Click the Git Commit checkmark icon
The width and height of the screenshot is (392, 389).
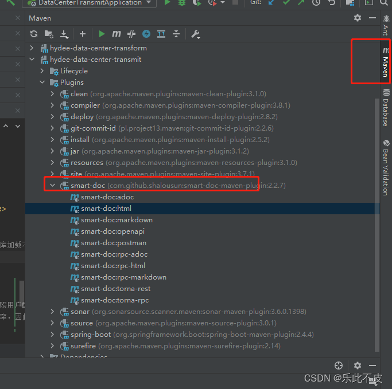click(x=286, y=2)
